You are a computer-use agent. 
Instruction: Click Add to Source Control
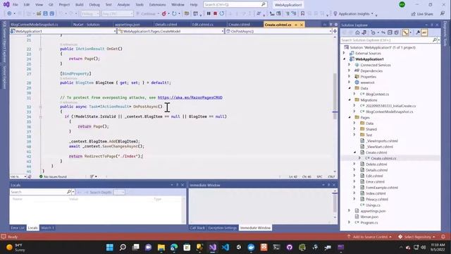pyautogui.click(x=369, y=236)
